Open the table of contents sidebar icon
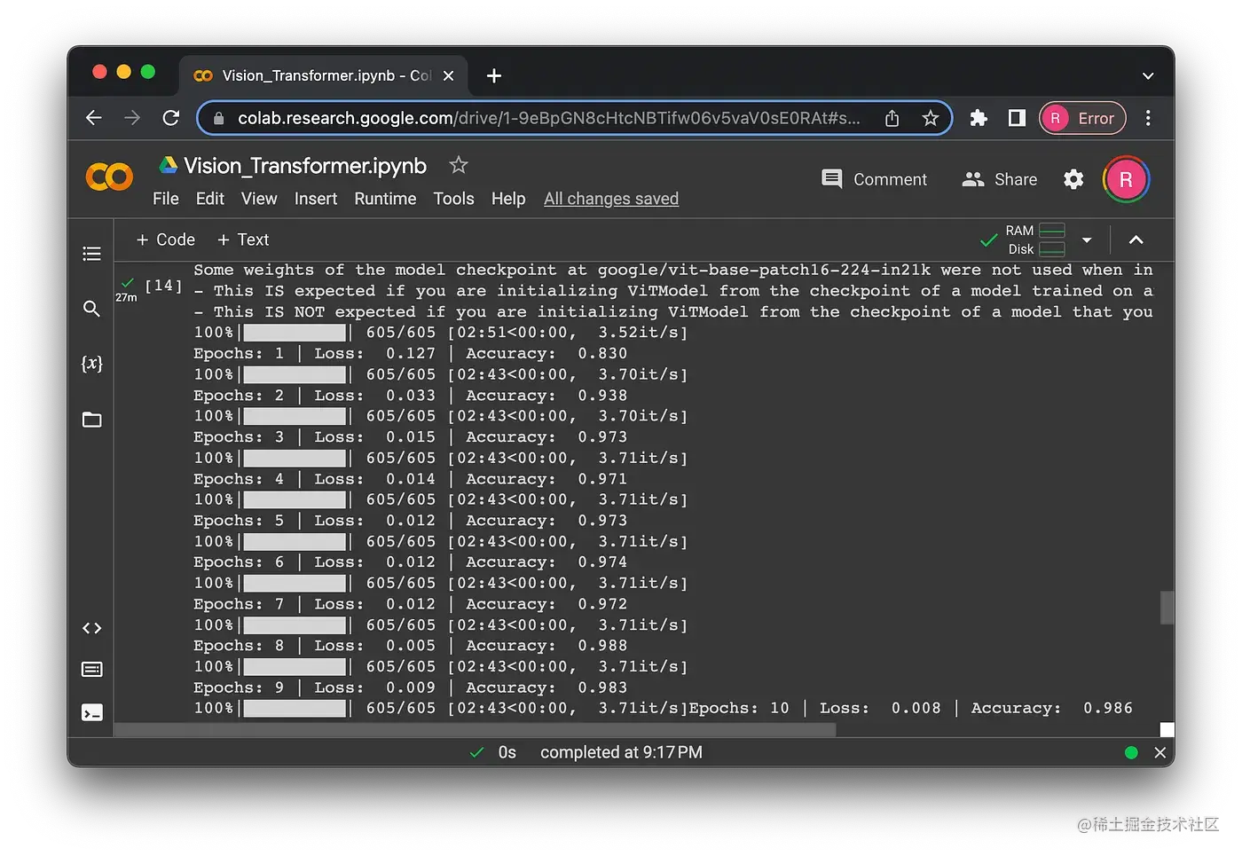The width and height of the screenshot is (1242, 856). tap(91, 254)
